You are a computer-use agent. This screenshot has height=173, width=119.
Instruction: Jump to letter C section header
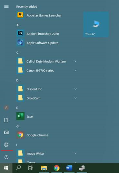[x=17, y=53]
